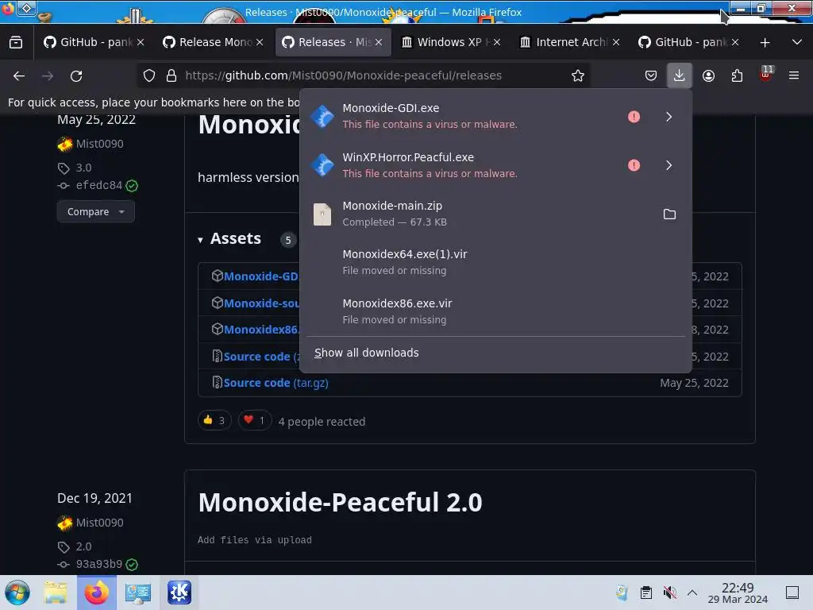The image size is (813, 610).
Task: Open the Firefox hamburger application menu
Action: pyautogui.click(x=794, y=75)
